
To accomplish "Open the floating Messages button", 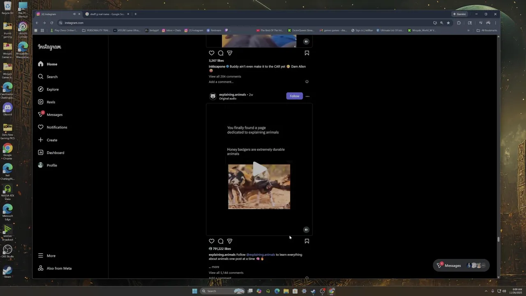I will [x=461, y=266].
